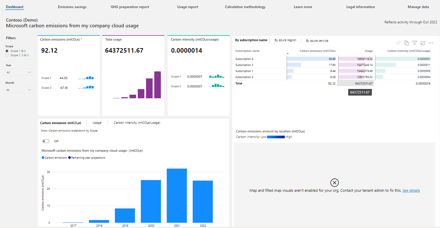Select the Scope 1, 2 & 3 radio button
The image size is (440, 228).
click(7, 55)
